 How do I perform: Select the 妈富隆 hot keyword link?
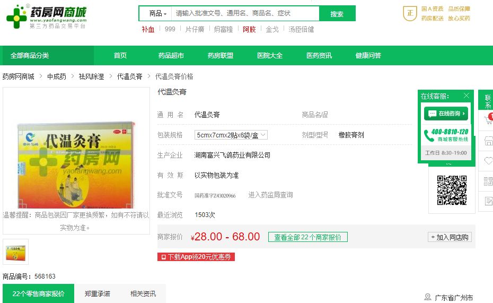pyautogui.click(x=223, y=29)
